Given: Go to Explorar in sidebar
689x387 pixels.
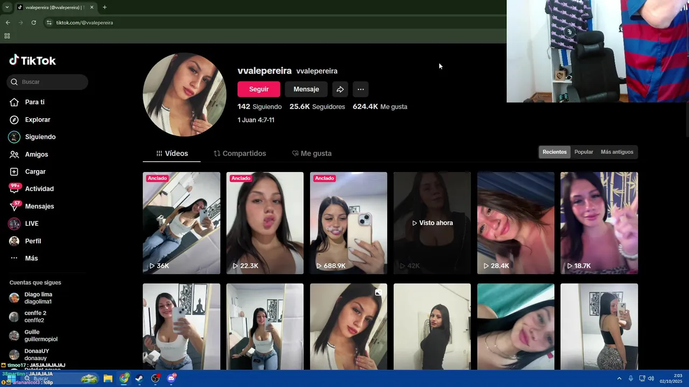Looking at the screenshot, I should [x=30, y=119].
